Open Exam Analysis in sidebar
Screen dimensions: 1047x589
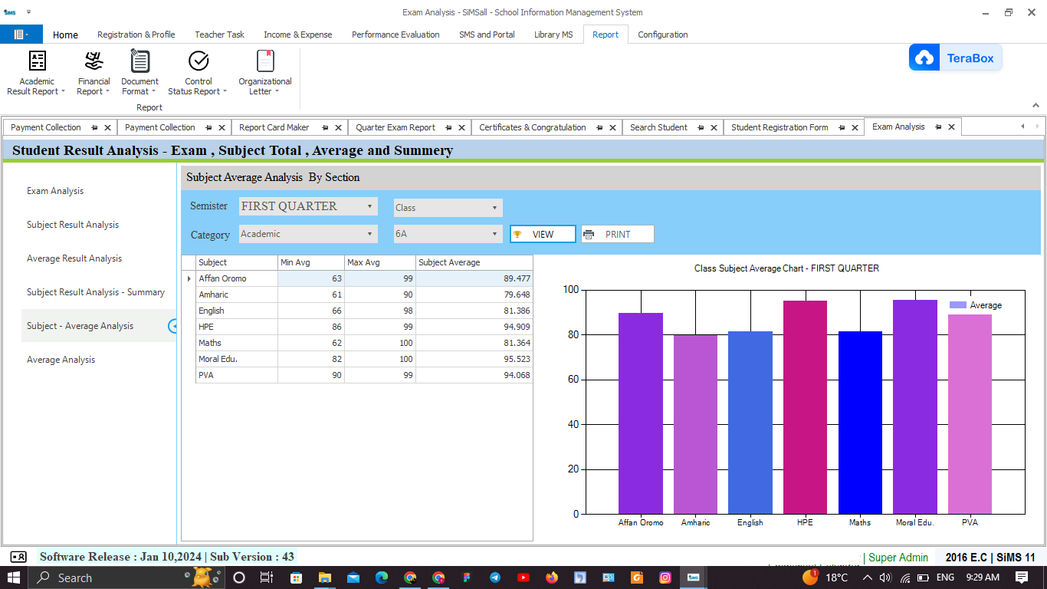click(x=55, y=191)
